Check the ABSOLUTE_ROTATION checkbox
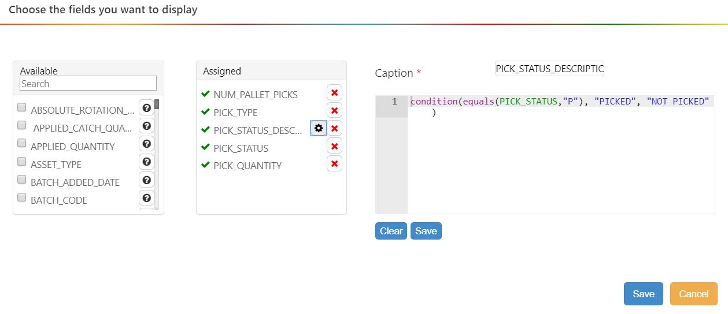728x314 pixels. (22, 107)
